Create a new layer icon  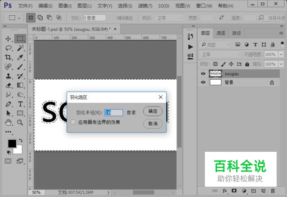click(263, 191)
